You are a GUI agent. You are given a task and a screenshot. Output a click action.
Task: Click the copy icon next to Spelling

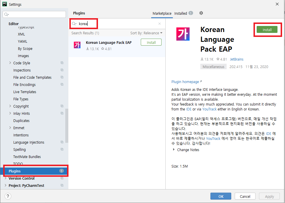tap(62, 149)
